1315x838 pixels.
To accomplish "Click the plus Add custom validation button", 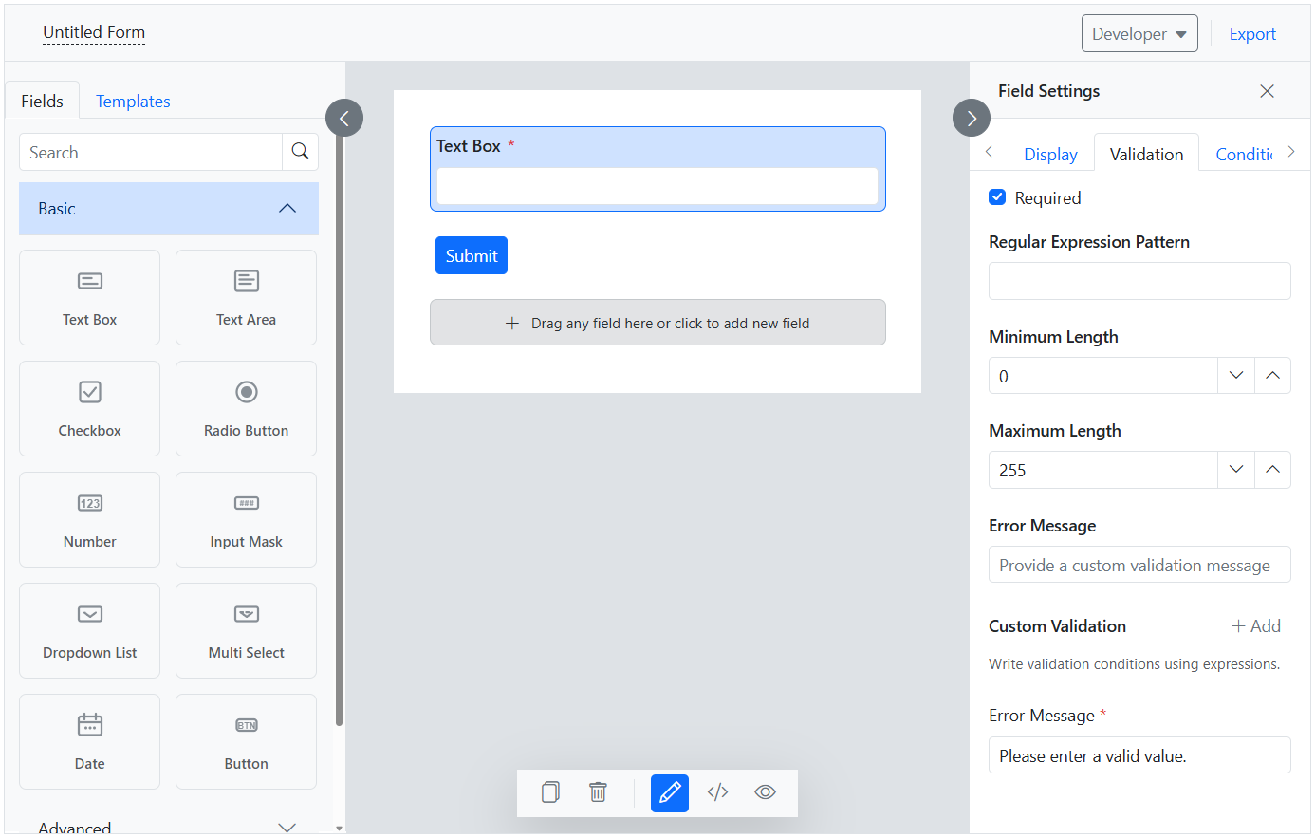I will point(1256,626).
